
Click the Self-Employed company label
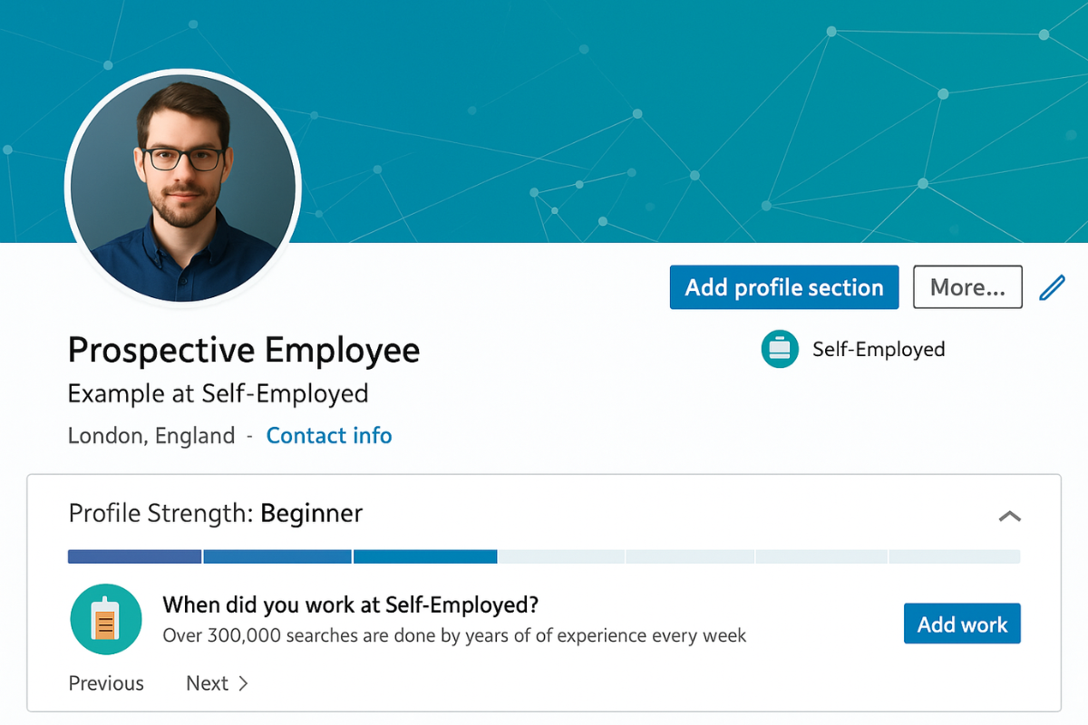point(879,349)
